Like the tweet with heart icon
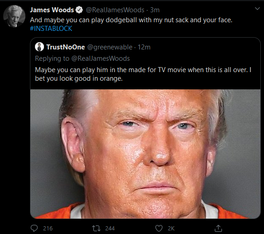This screenshot has height=234, width=264. (x=159, y=229)
